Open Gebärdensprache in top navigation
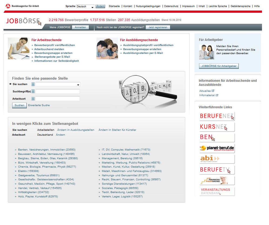Viewport: 269px width, 225px height. tap(241, 6)
